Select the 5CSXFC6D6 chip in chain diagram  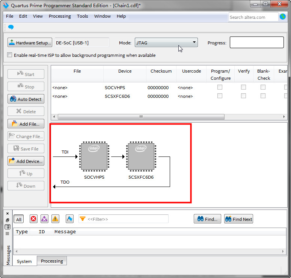click(141, 156)
